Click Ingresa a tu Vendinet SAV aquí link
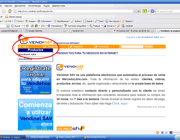 pos(145,37)
